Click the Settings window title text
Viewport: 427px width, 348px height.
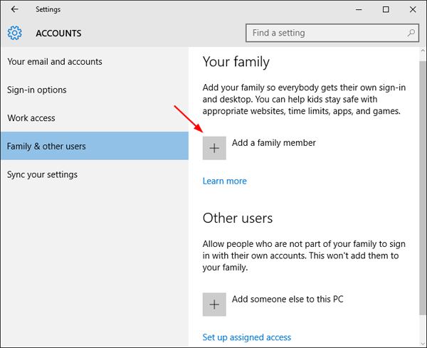(x=48, y=9)
